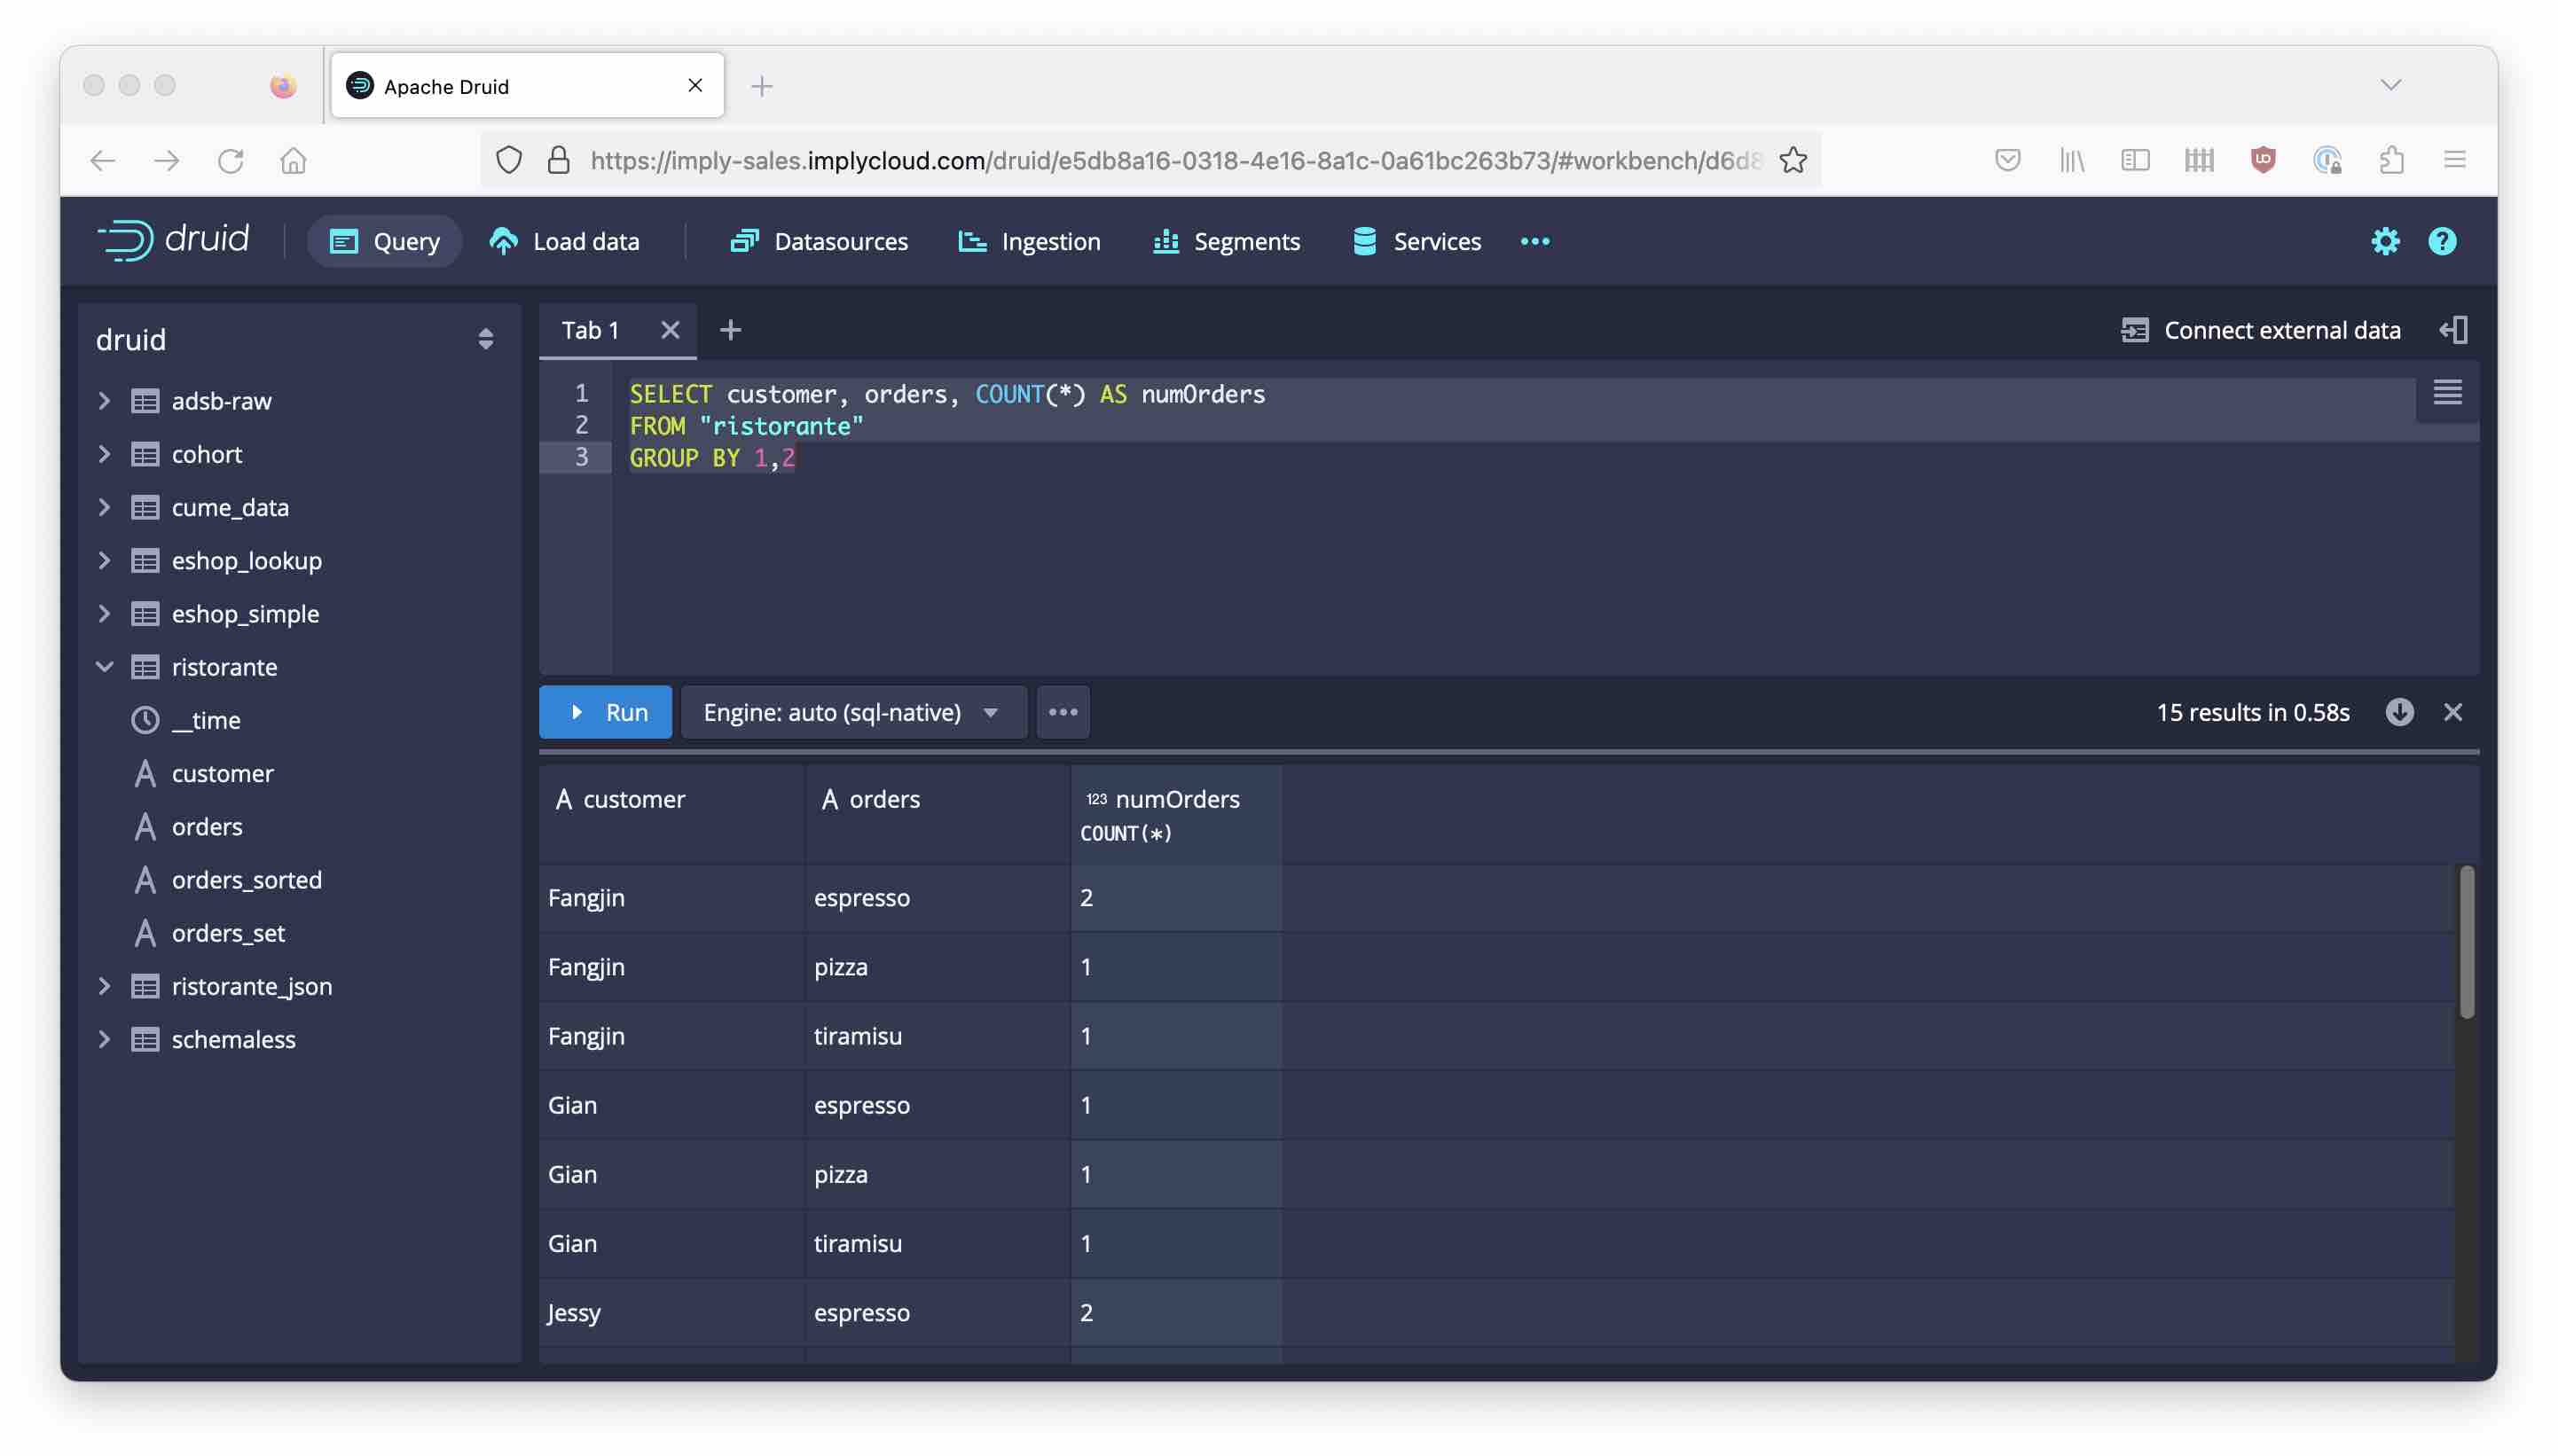Screen dimensions: 2558x1456
Task: Bookmark this page with the star icon
Action: [x=1793, y=160]
